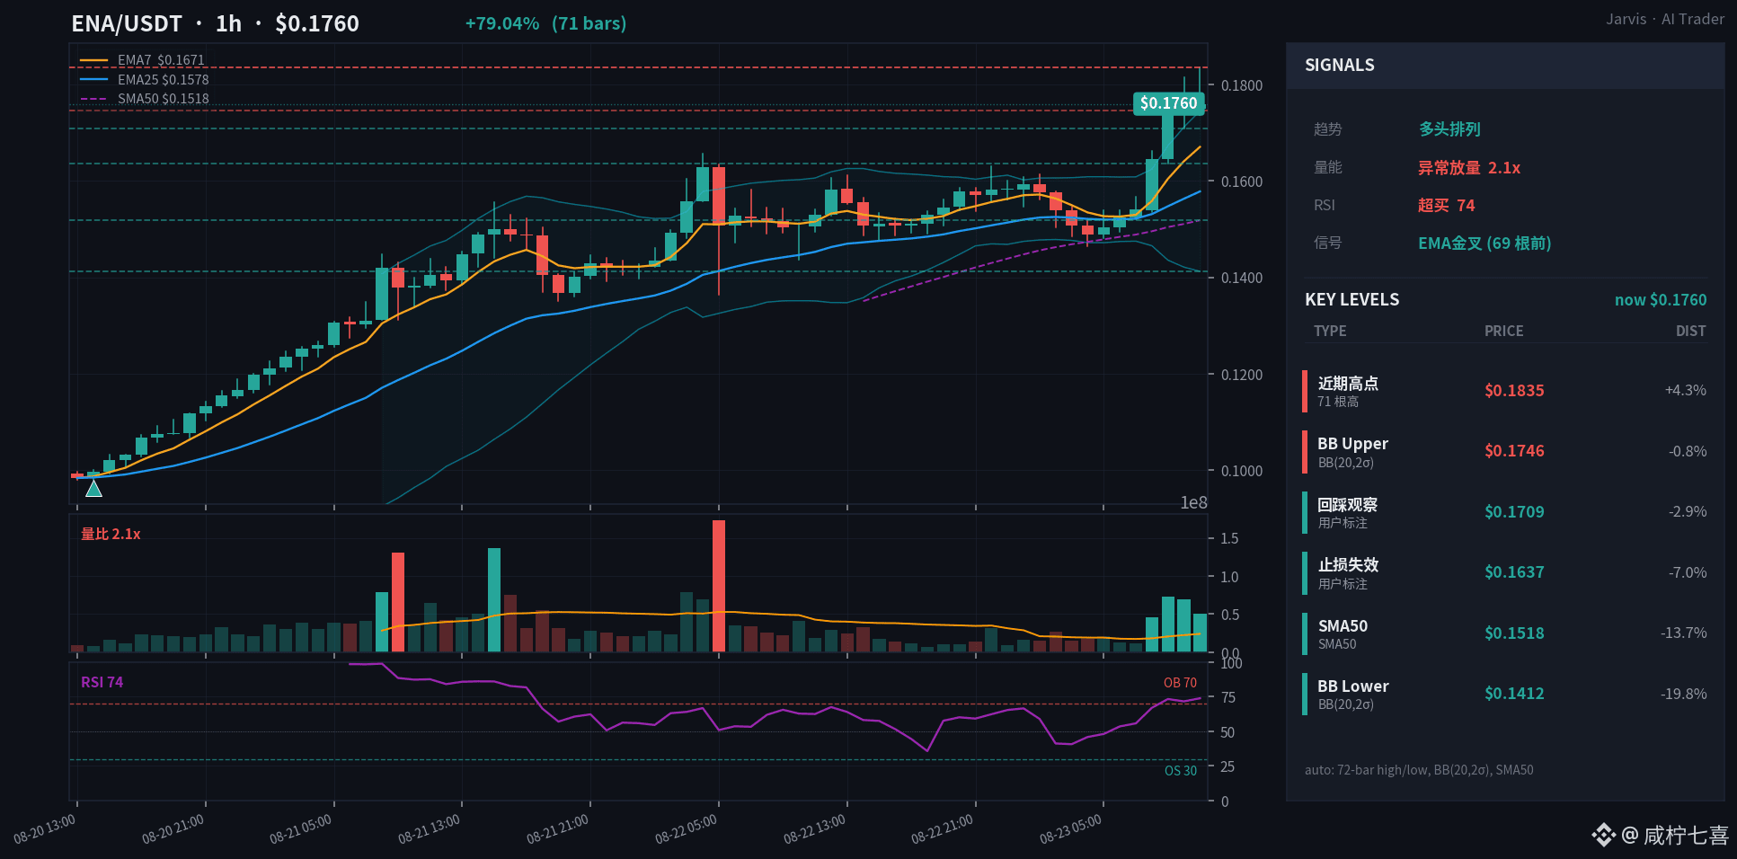Click the red color bar beside BB Upper
1737x859 pixels.
tap(1305, 452)
